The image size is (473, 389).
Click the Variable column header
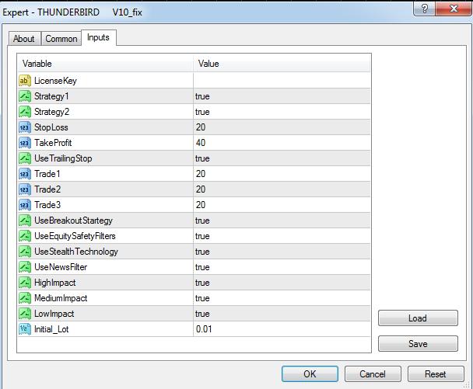[x=106, y=64]
